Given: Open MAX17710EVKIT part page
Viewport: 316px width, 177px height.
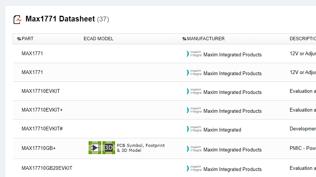Looking at the screenshot, I should (41, 91).
